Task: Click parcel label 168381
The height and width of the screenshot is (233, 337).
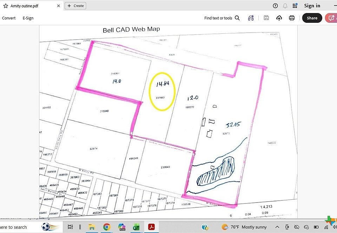Action: (x=64, y=60)
